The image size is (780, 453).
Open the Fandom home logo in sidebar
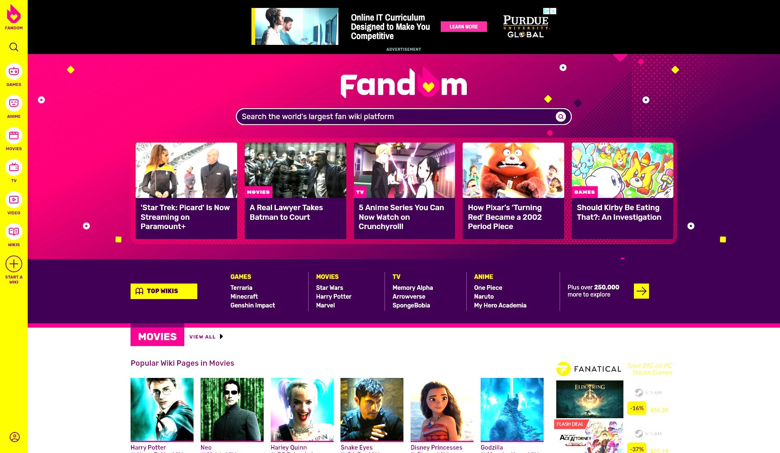[x=14, y=17]
